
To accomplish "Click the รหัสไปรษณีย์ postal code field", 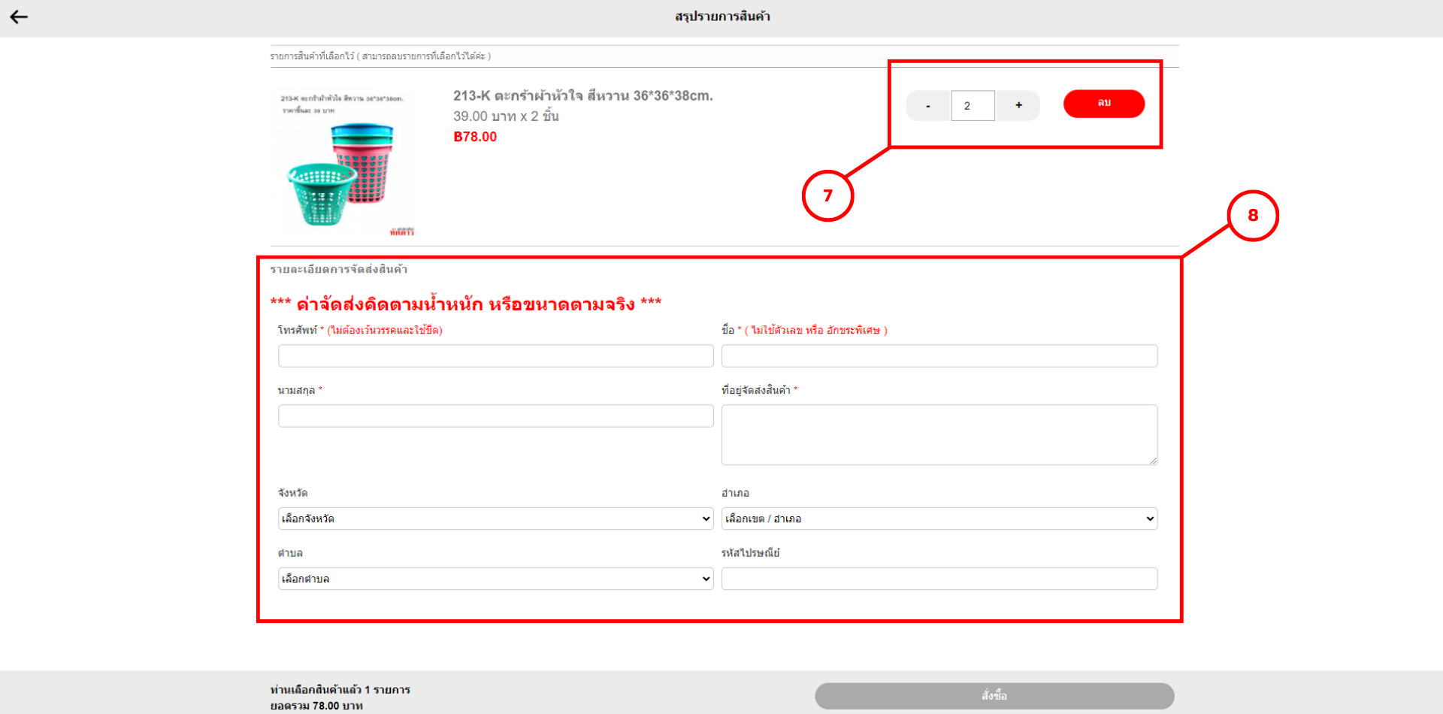I will point(939,579).
